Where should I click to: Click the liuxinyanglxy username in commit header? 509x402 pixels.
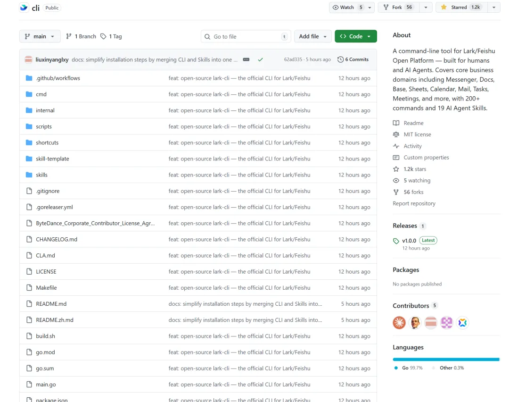click(52, 59)
